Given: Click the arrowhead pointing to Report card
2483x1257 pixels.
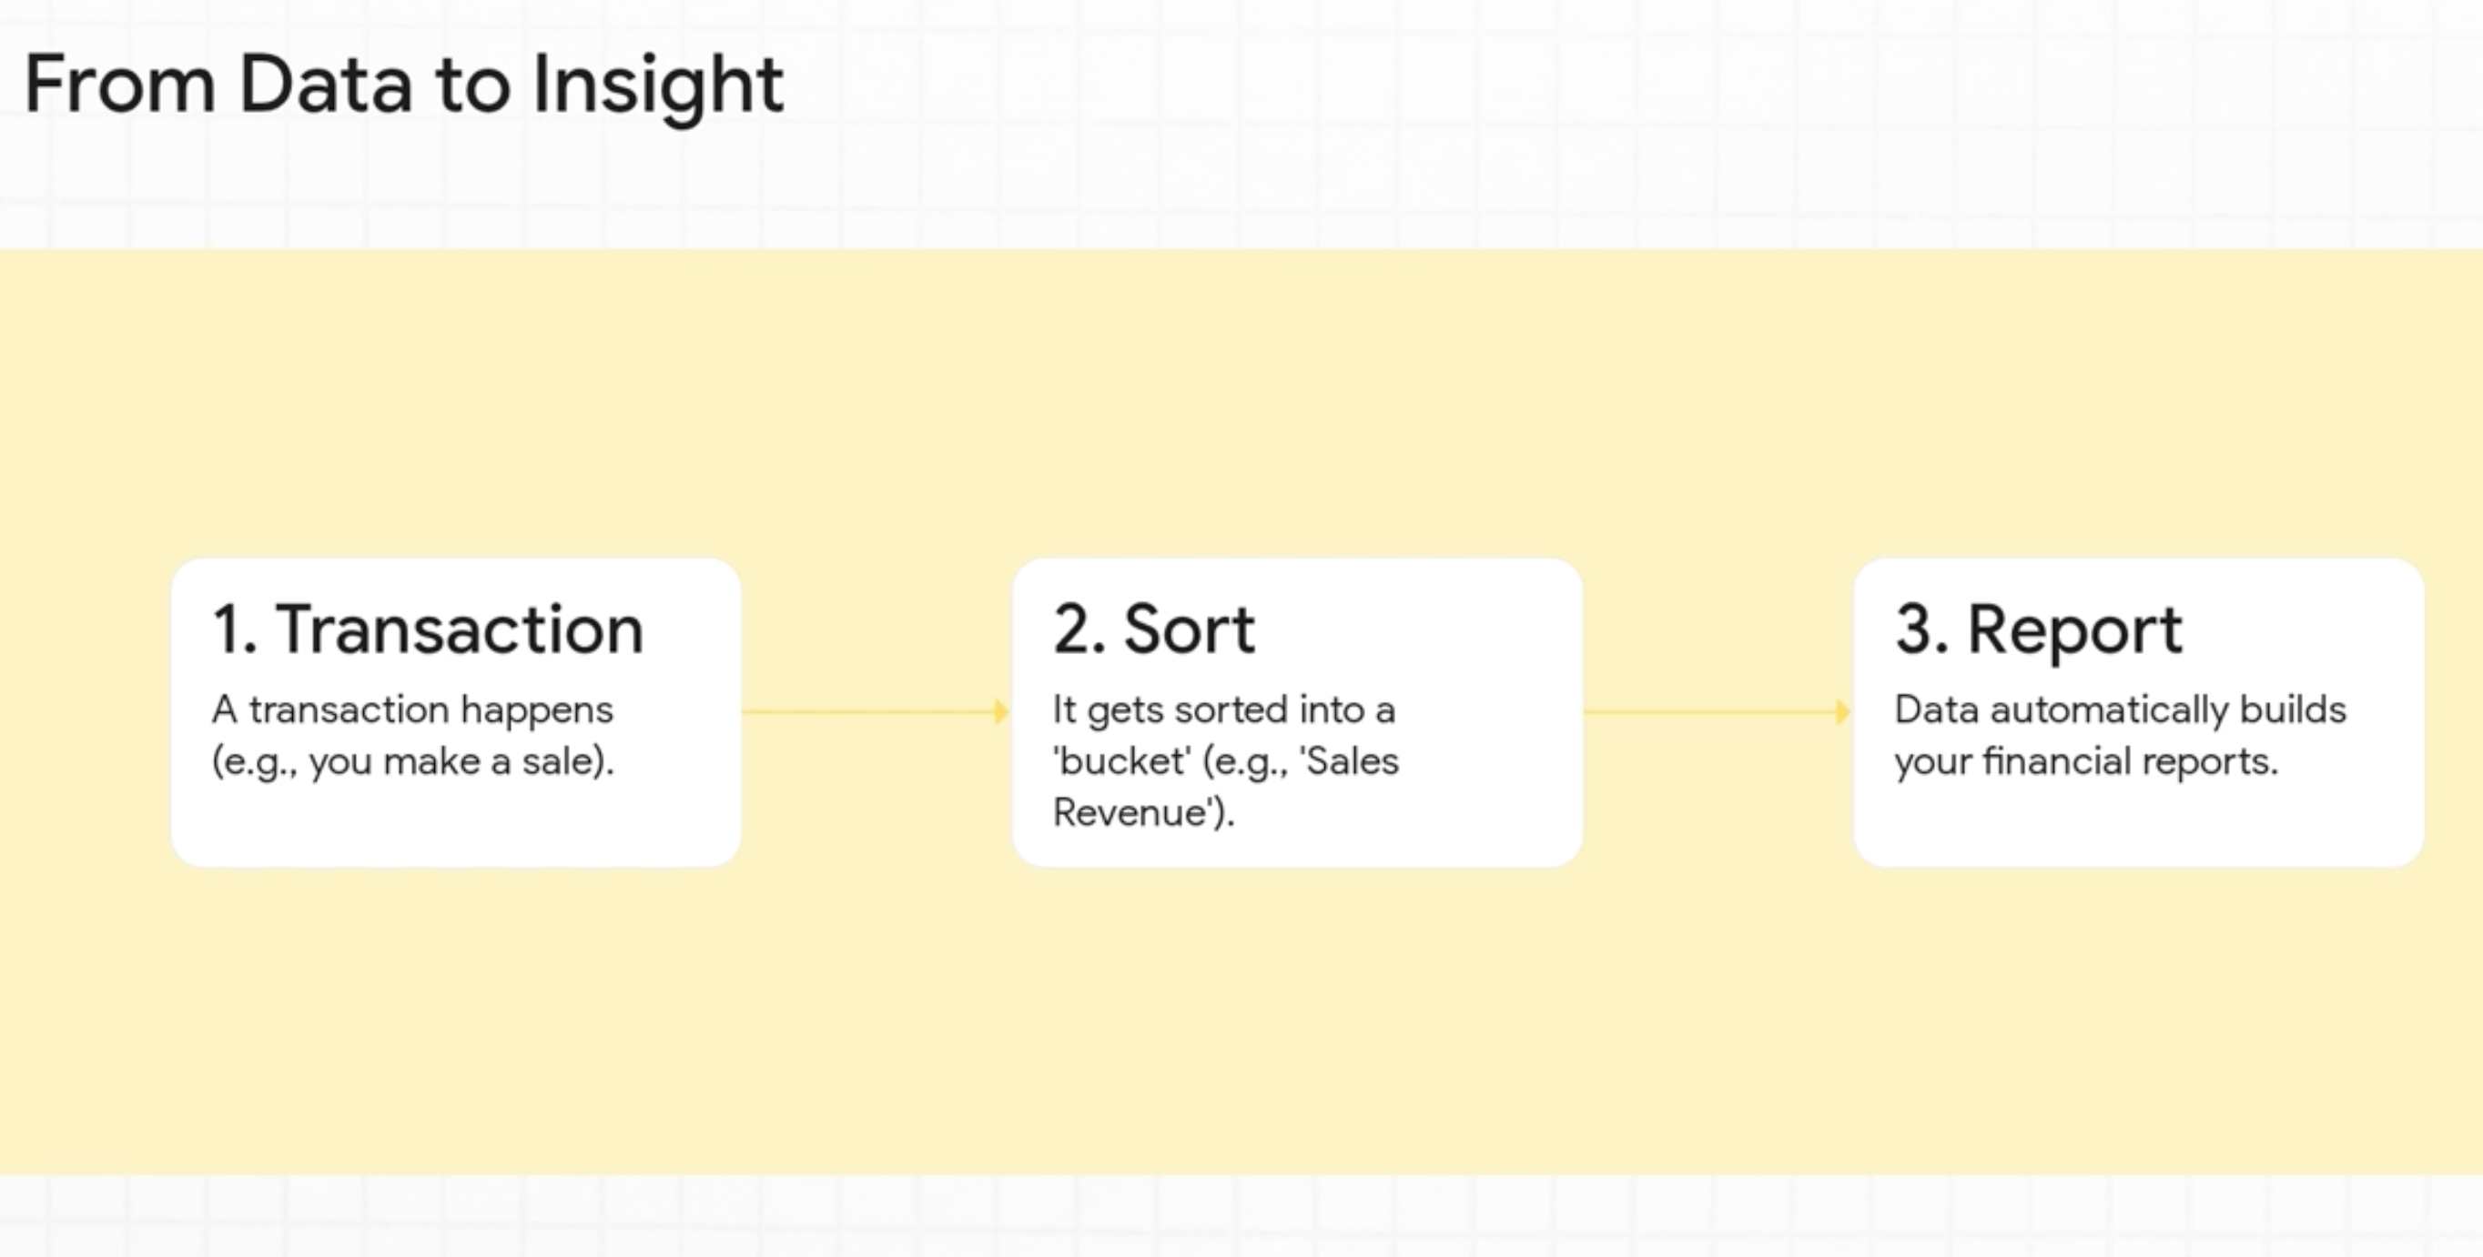Looking at the screenshot, I should click(x=1843, y=713).
